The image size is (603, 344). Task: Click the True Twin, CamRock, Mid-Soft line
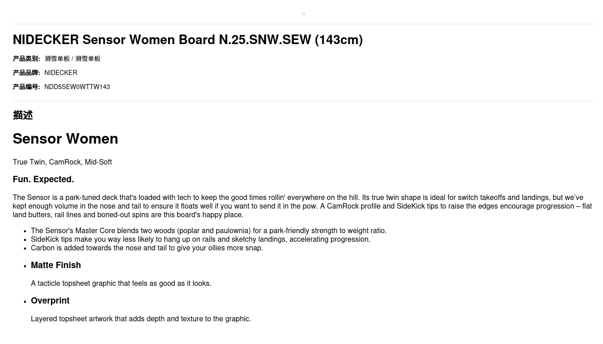tap(62, 162)
